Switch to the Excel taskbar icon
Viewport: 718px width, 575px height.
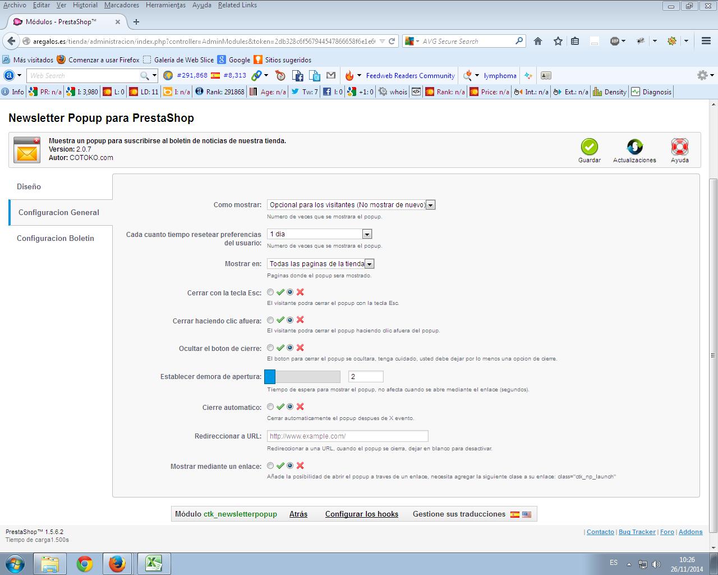click(x=154, y=563)
